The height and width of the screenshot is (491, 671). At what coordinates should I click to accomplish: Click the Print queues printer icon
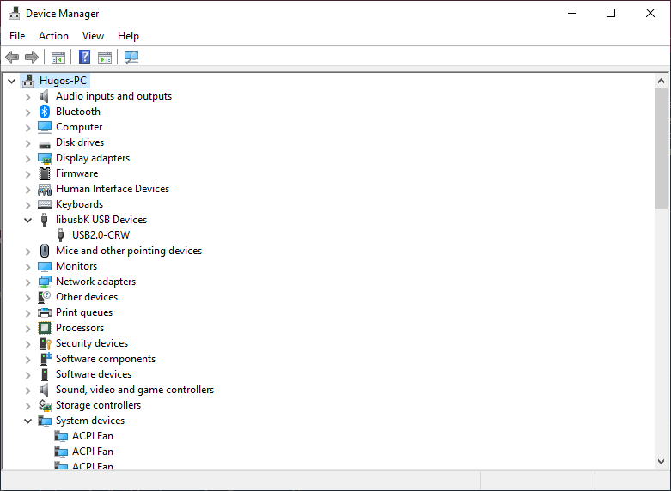pyautogui.click(x=45, y=312)
